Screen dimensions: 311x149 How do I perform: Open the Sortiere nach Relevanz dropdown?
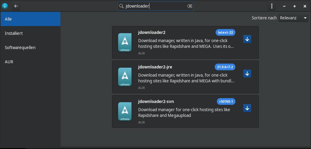point(293,18)
